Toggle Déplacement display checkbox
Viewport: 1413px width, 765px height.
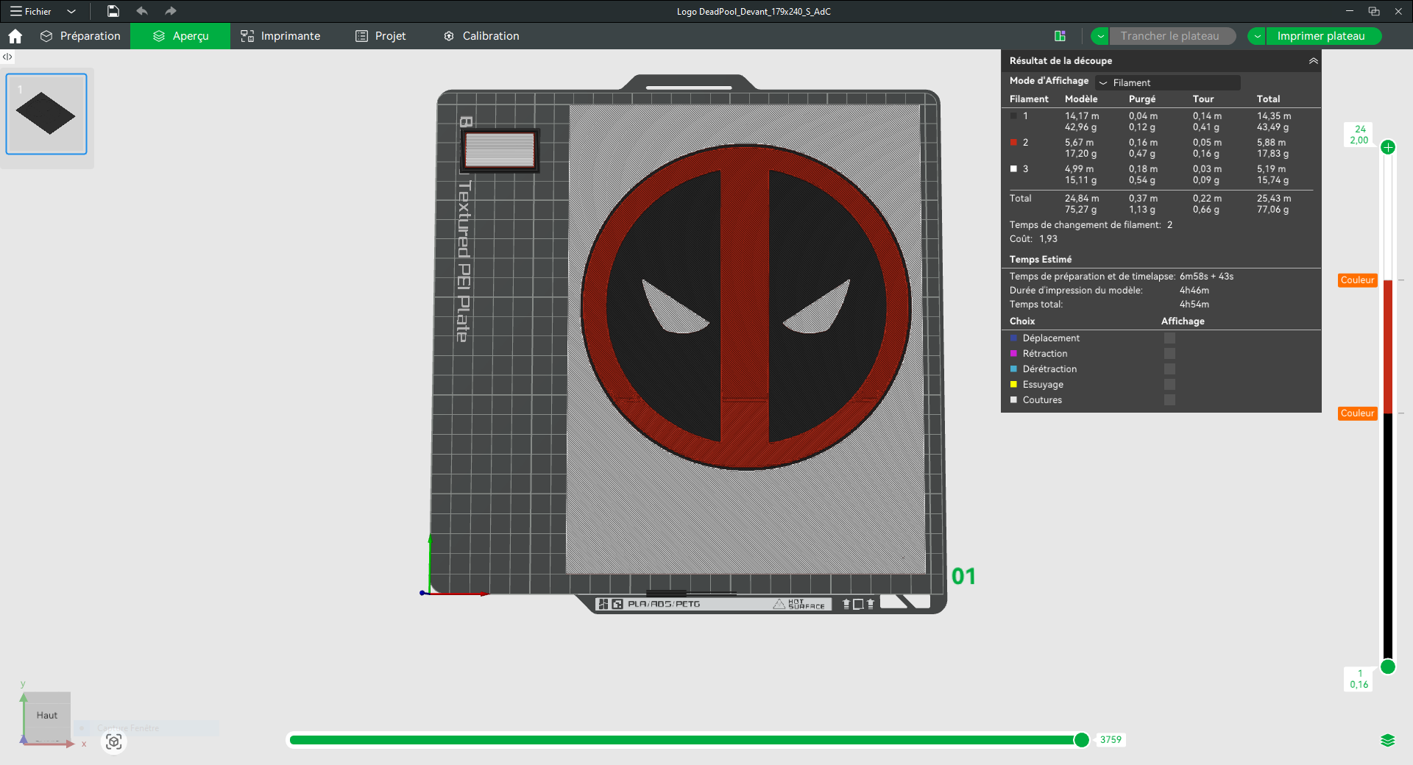point(1169,338)
